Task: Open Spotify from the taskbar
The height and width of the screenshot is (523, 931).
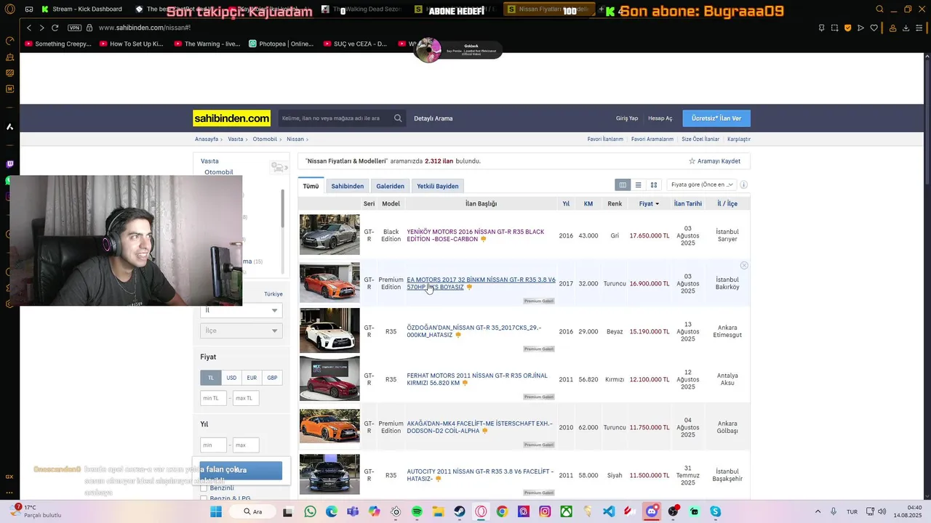Action: (x=417, y=511)
